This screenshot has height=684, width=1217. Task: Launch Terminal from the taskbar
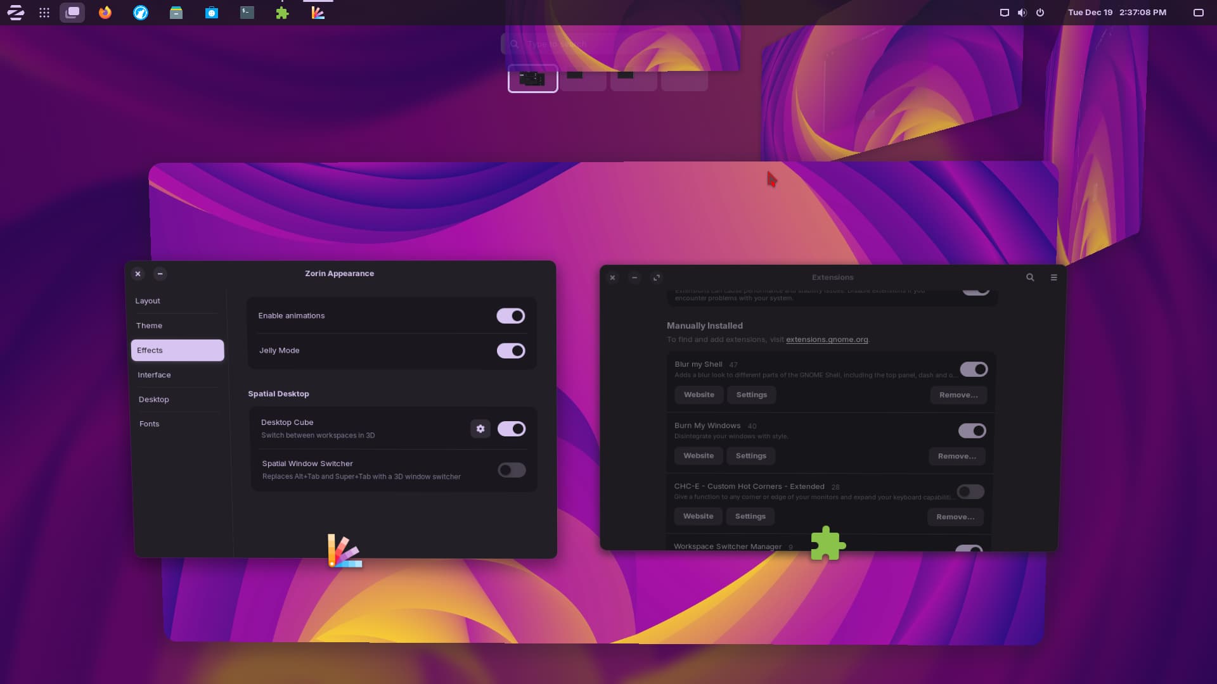point(247,13)
